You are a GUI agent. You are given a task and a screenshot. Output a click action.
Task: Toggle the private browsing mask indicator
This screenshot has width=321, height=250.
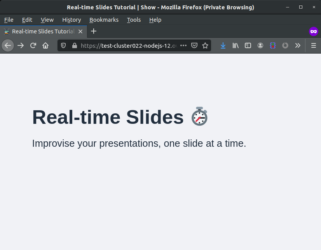point(314,31)
